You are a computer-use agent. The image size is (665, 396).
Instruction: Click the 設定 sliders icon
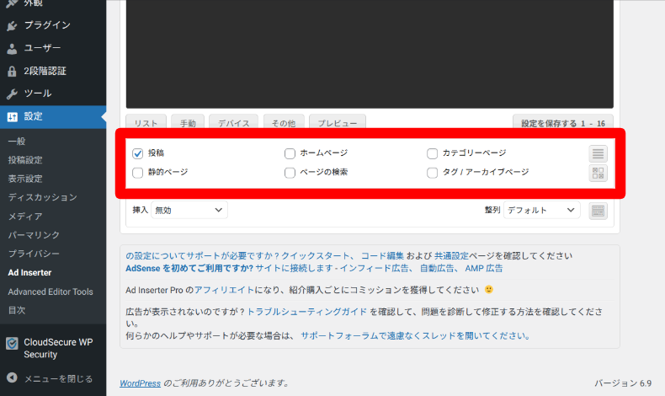pos(13,117)
